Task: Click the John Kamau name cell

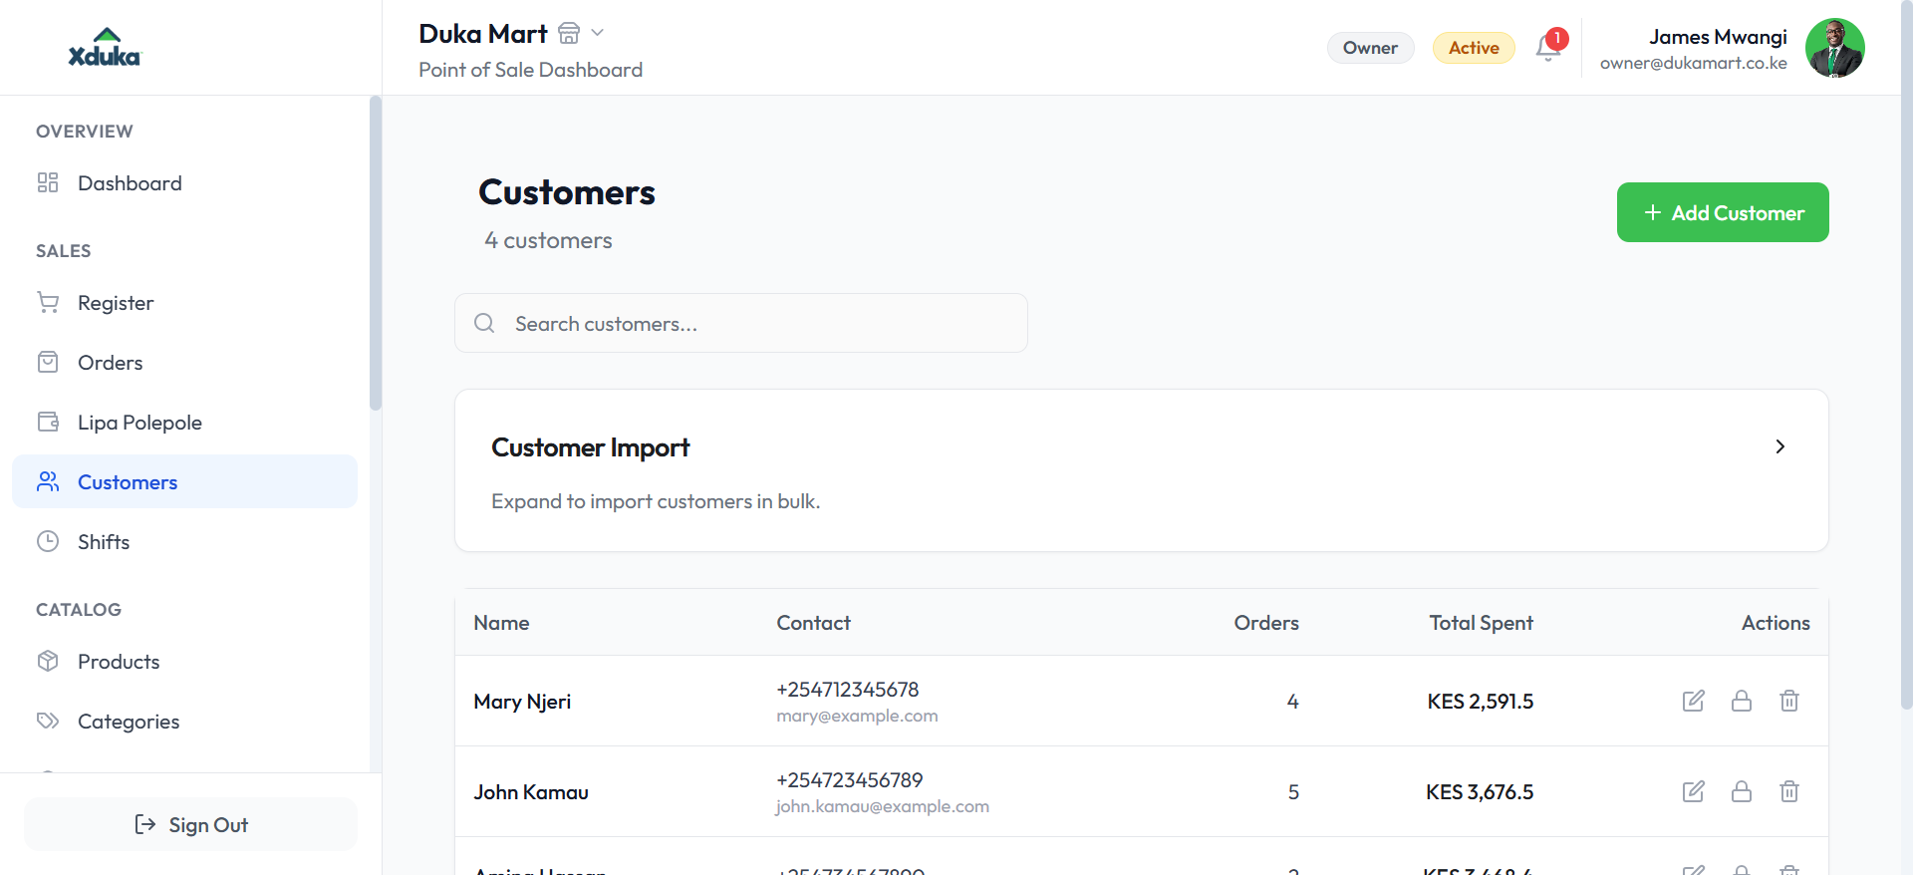Action: (x=531, y=792)
